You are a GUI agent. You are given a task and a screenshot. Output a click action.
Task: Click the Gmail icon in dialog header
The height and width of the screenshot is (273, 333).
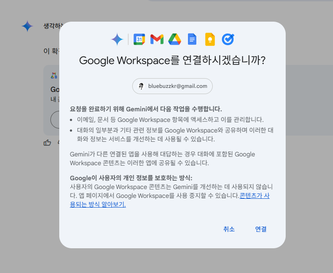[x=157, y=39]
